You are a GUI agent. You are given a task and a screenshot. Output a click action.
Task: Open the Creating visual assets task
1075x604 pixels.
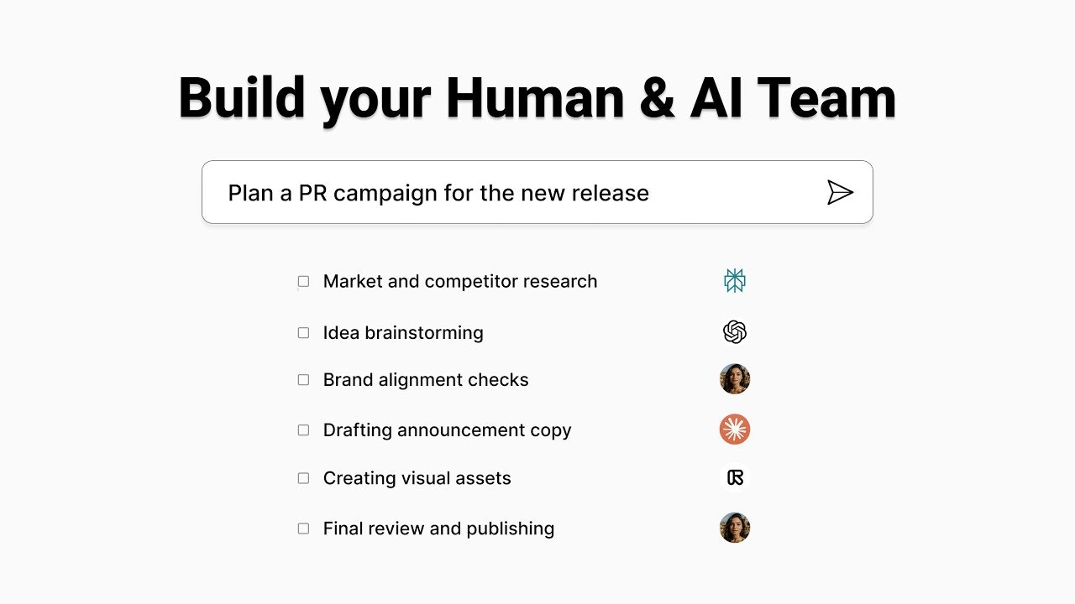417,478
